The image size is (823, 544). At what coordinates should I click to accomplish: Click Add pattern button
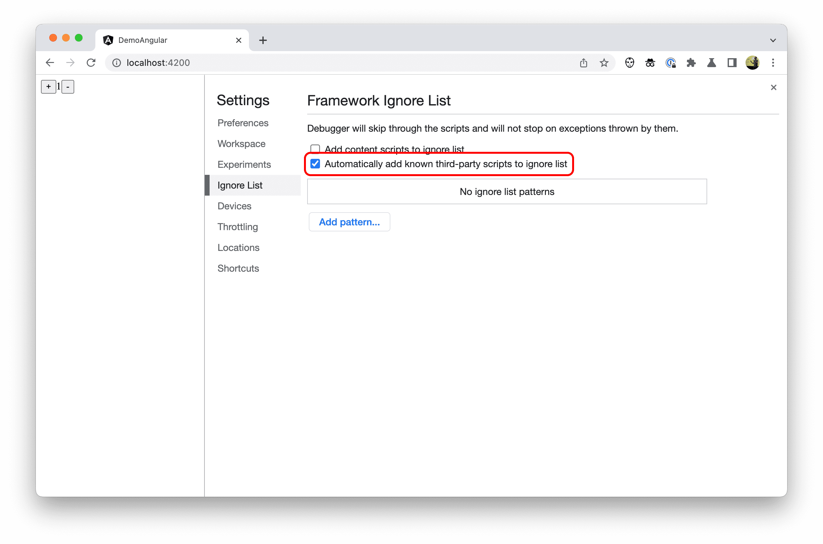click(349, 221)
